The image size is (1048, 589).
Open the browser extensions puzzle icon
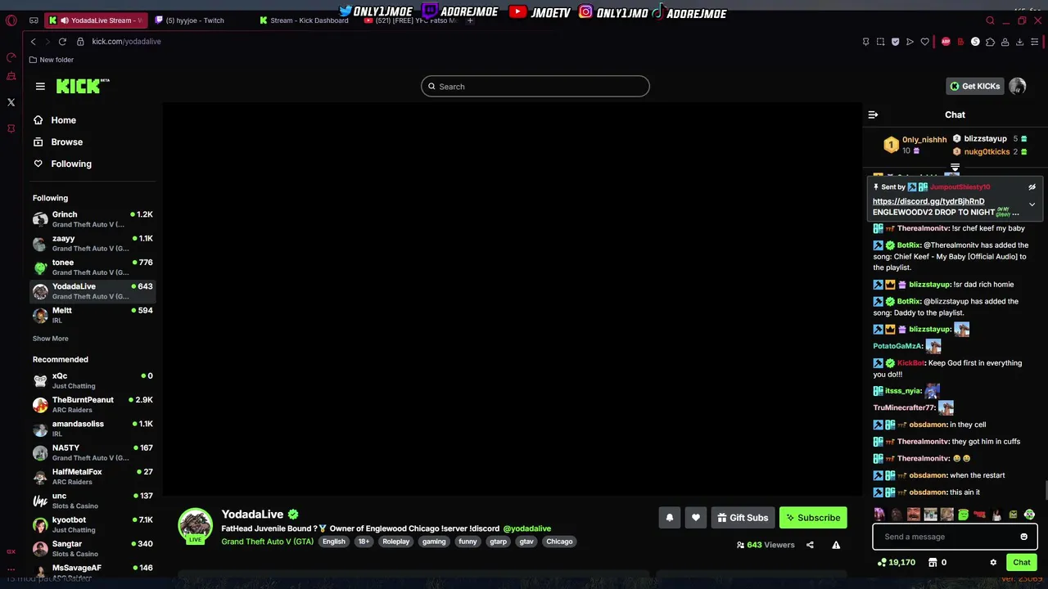[990, 42]
